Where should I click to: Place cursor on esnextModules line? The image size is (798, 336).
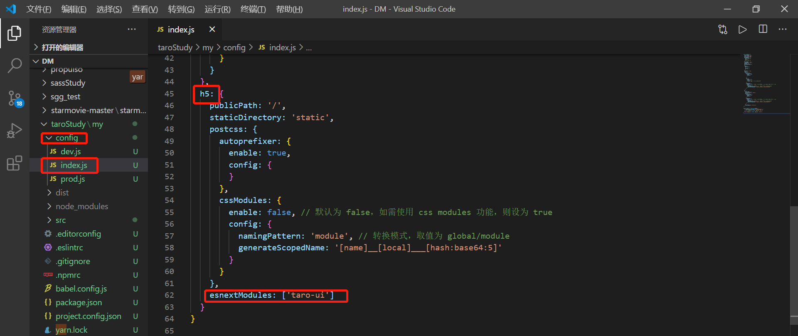(272, 295)
